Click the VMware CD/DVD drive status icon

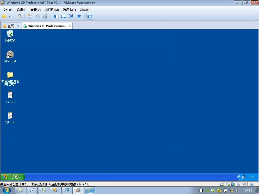tap(228, 184)
